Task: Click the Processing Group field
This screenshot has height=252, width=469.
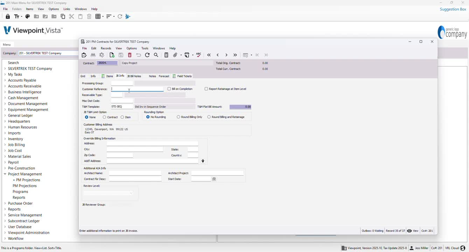Action: click(122, 83)
